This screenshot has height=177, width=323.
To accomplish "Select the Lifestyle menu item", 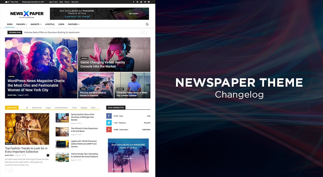I will pos(50,24).
